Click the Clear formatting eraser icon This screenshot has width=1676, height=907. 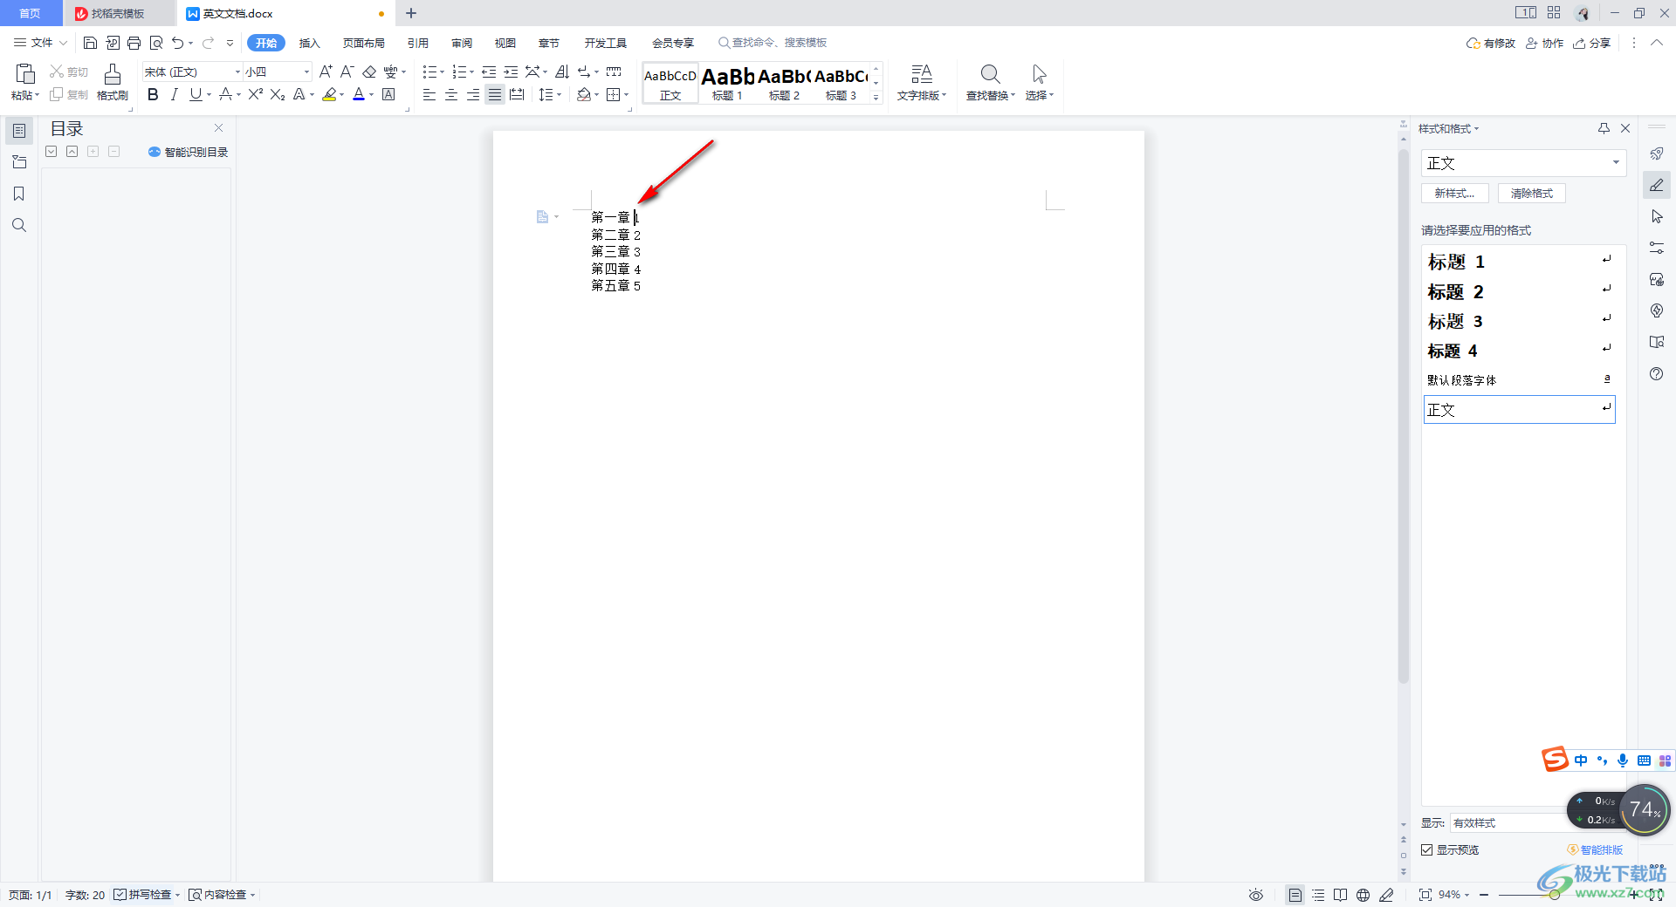coord(369,72)
